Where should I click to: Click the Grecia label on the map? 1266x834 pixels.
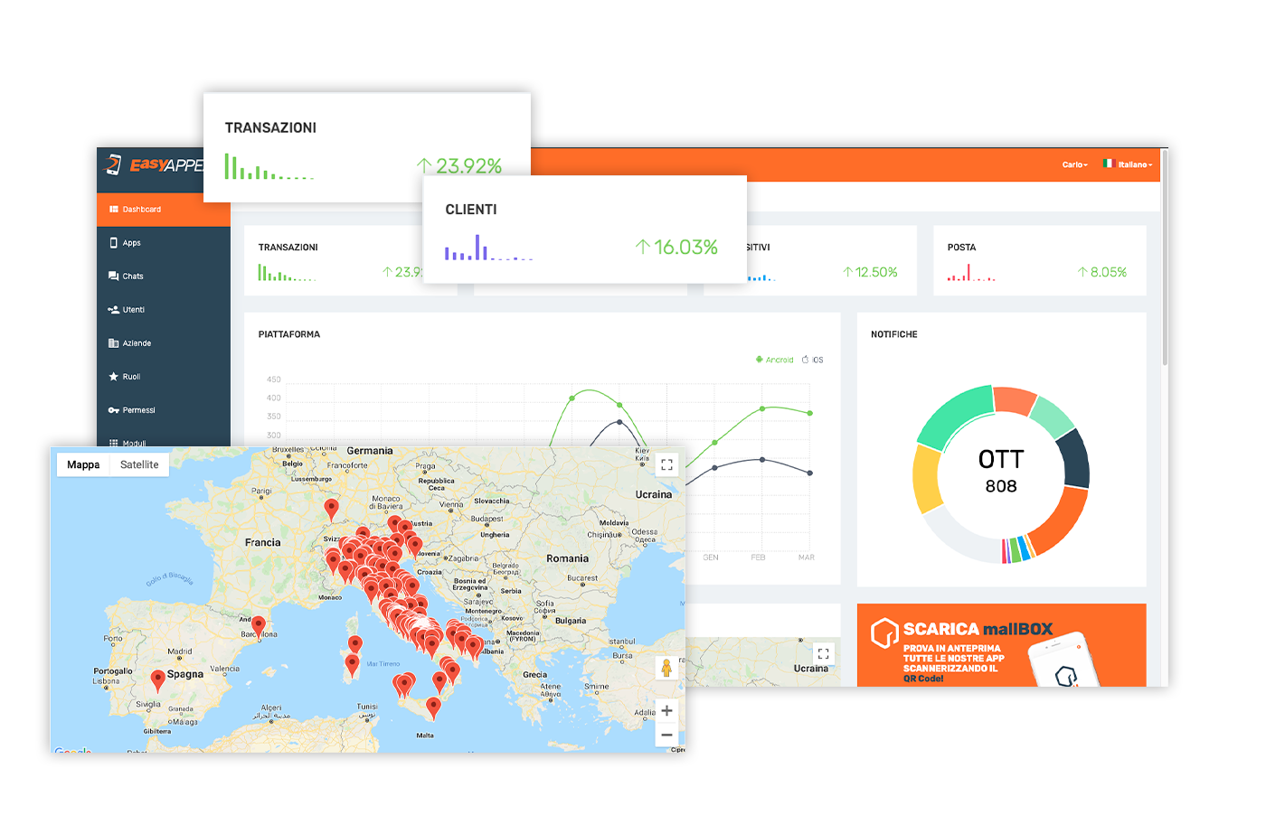[x=534, y=674]
